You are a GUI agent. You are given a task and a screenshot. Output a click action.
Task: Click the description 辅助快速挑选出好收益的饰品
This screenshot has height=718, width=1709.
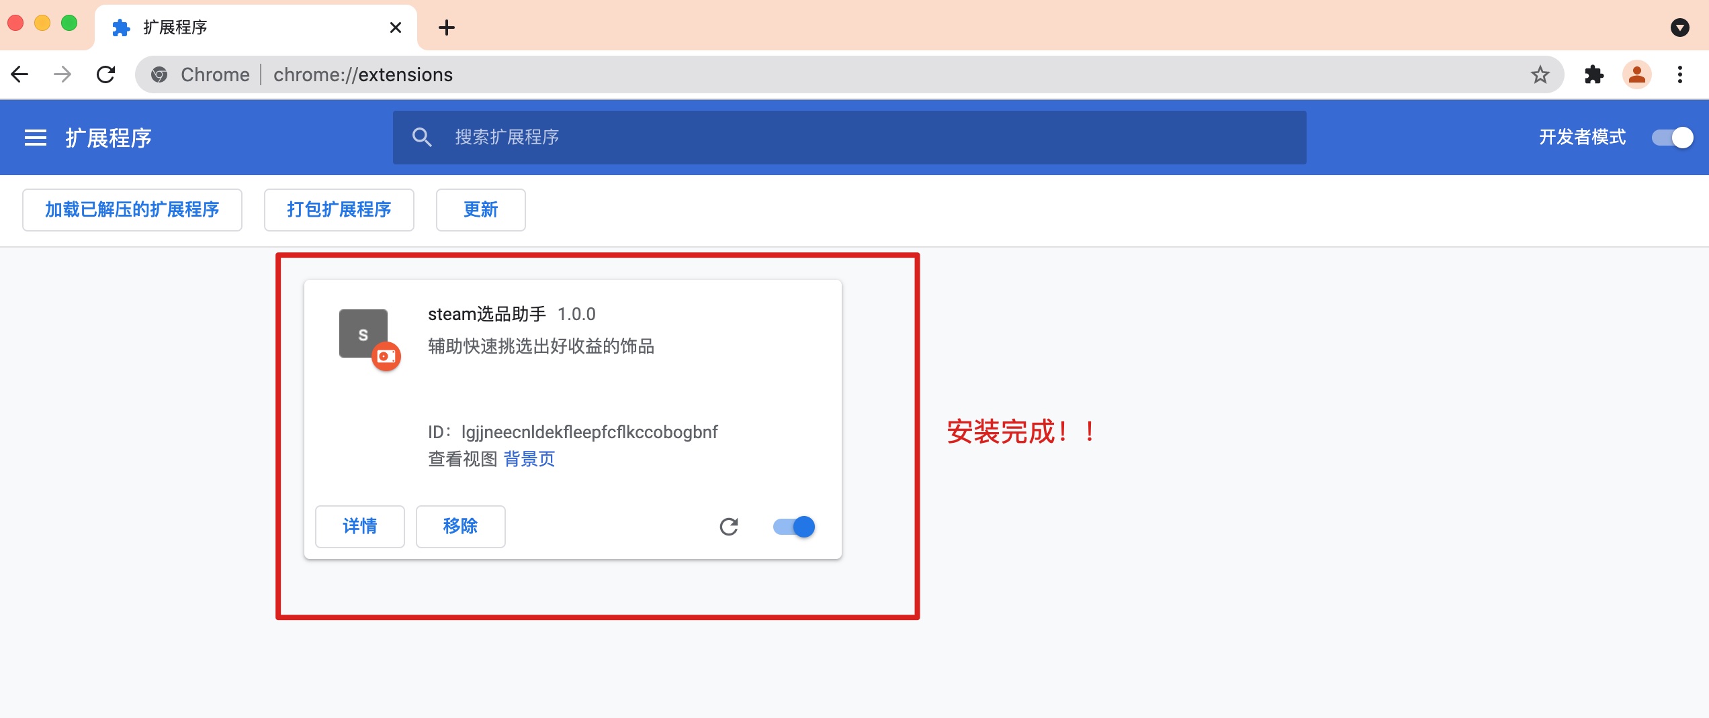point(541,346)
